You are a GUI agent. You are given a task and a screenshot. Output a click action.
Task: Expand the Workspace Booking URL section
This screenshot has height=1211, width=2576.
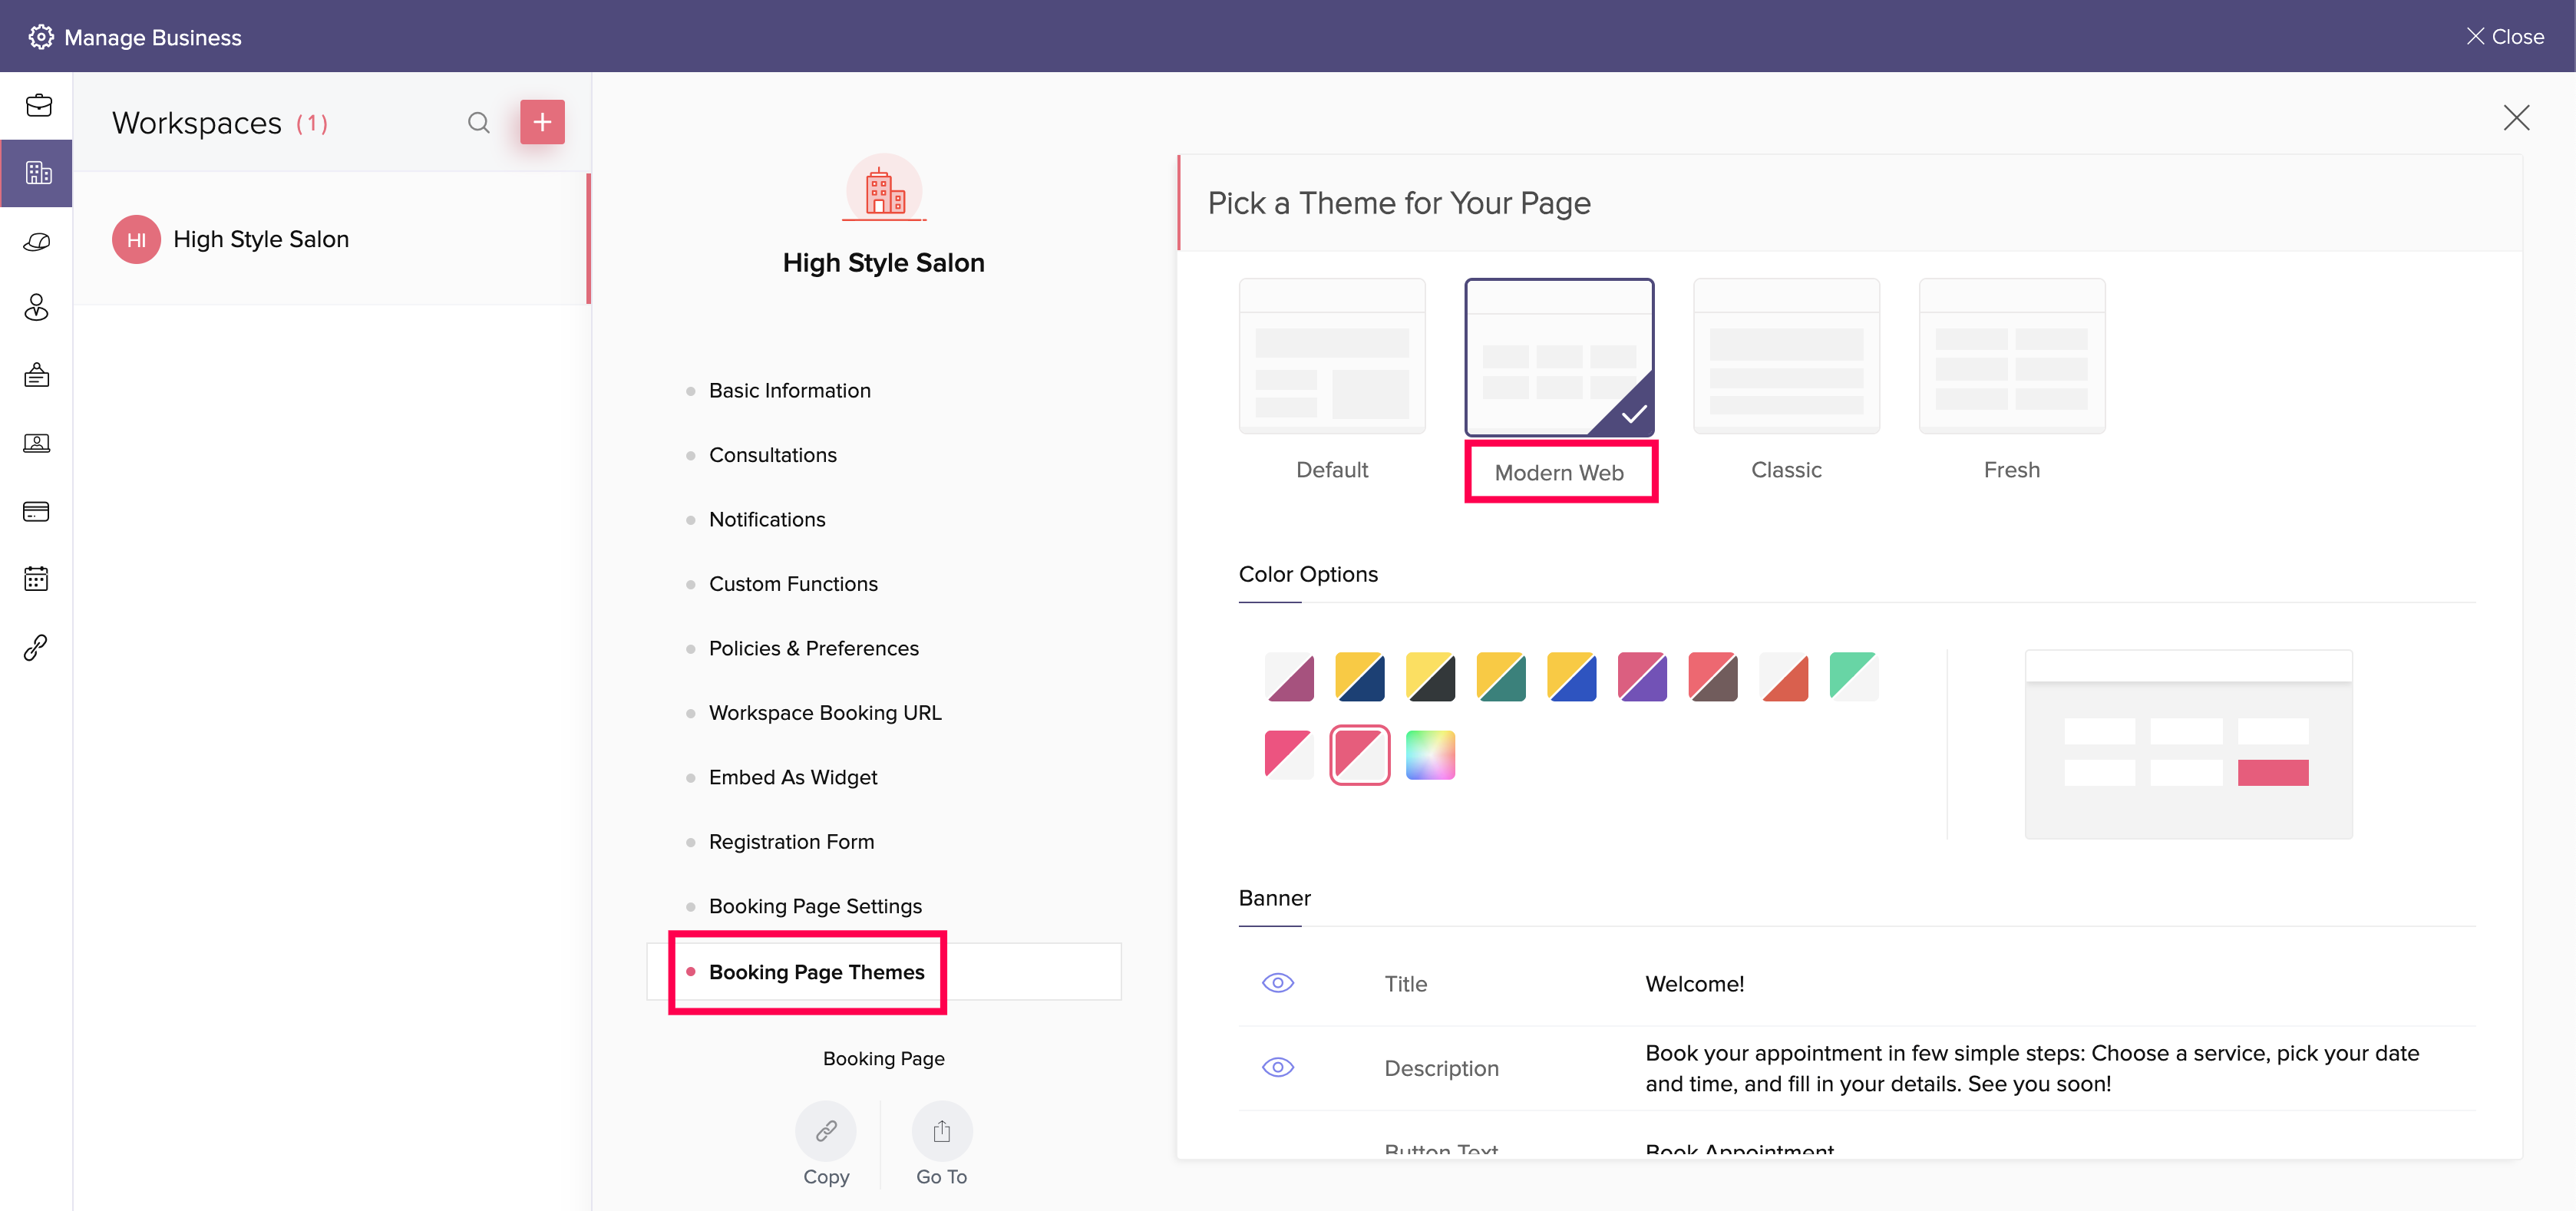pyautogui.click(x=825, y=712)
